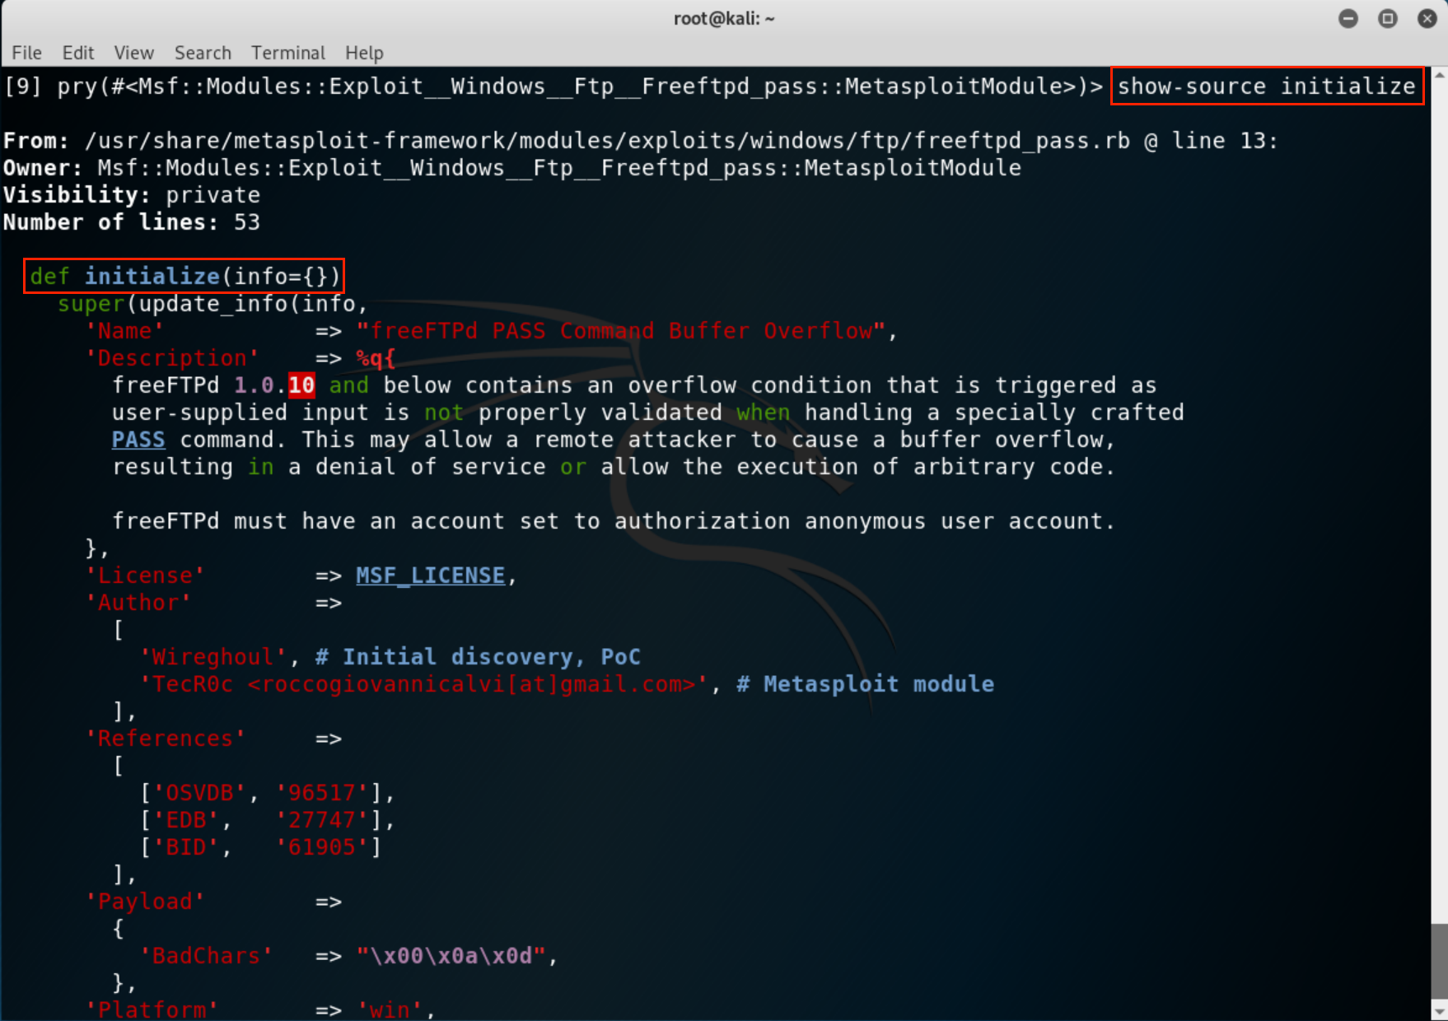Open the File menu

(26, 53)
